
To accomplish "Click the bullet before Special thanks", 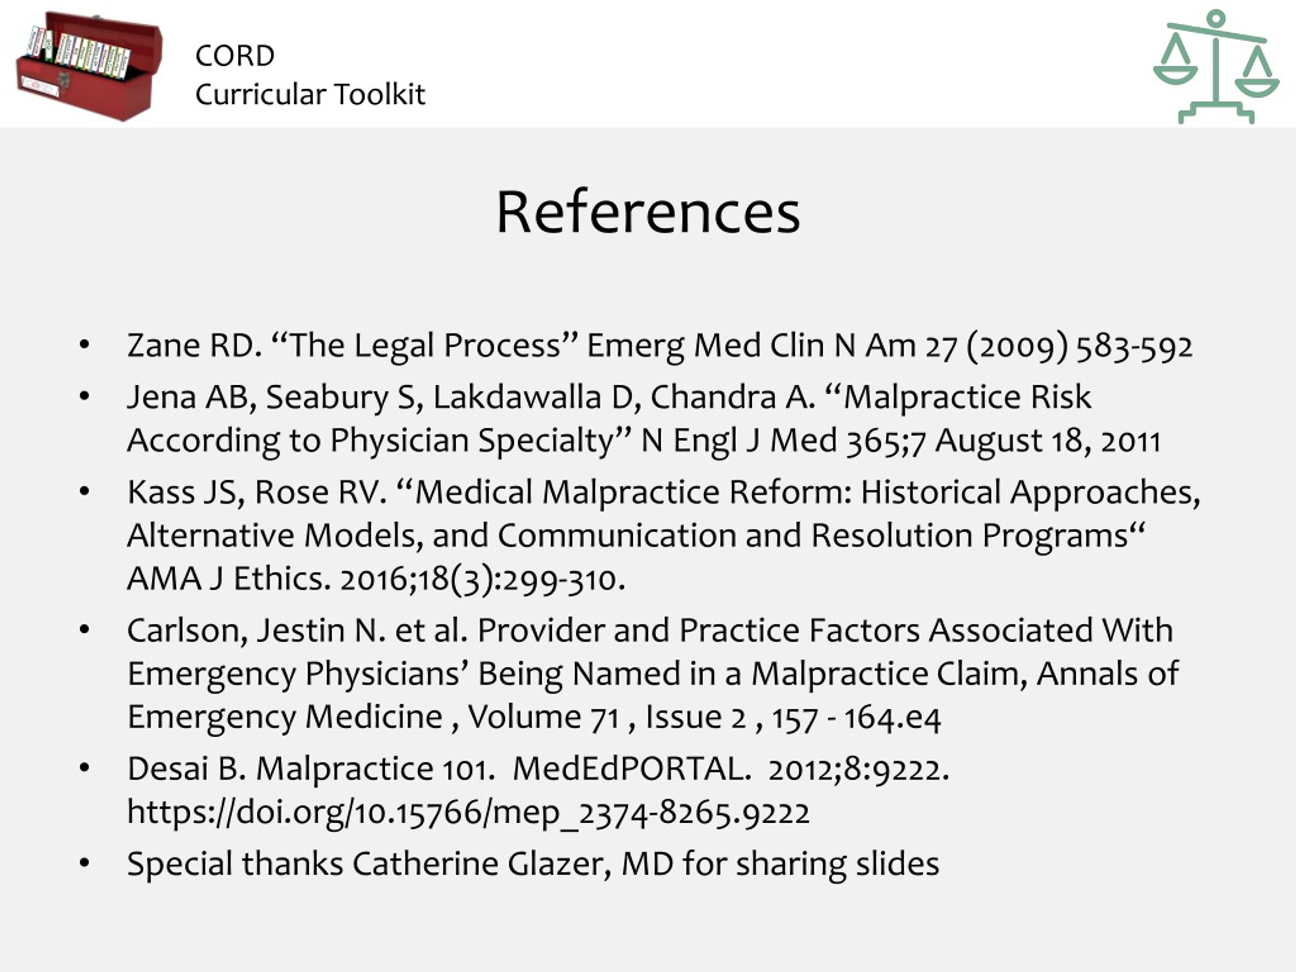I will click(85, 863).
